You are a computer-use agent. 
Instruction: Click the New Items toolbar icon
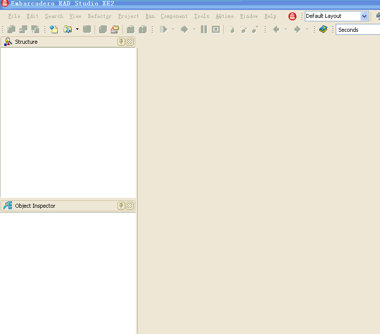54,30
